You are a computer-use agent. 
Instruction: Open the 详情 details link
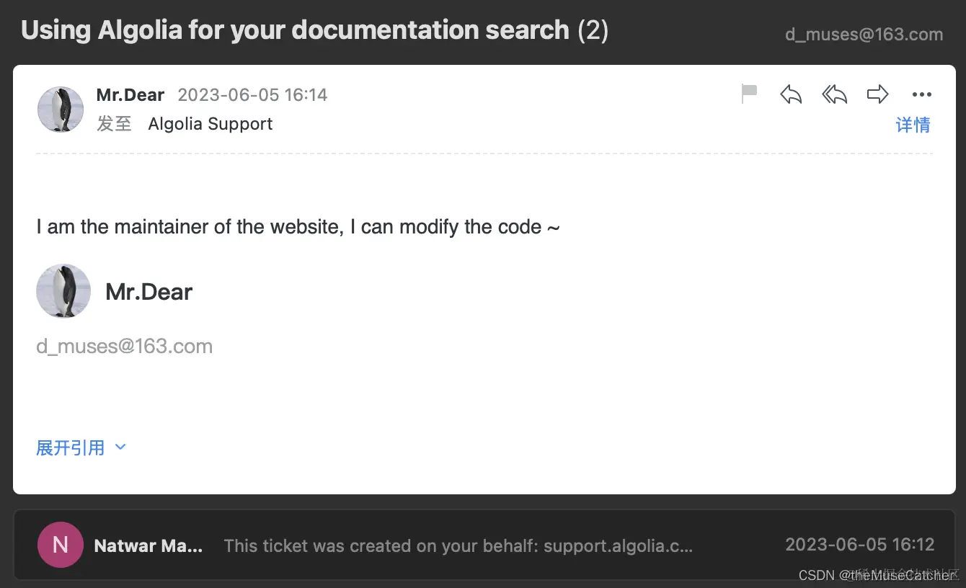click(x=913, y=125)
